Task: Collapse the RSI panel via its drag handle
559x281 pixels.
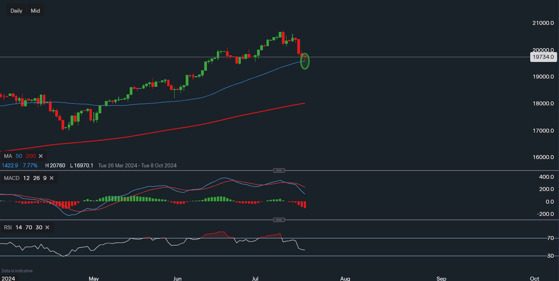Action: click(279, 220)
